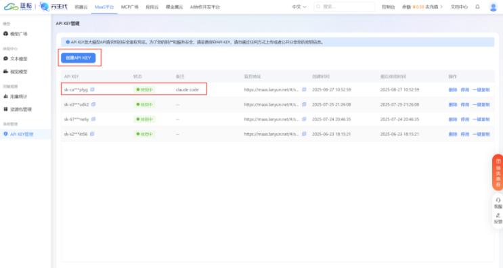Click the blue 创建API KEY button
This screenshot has height=268, width=503.
click(x=79, y=58)
